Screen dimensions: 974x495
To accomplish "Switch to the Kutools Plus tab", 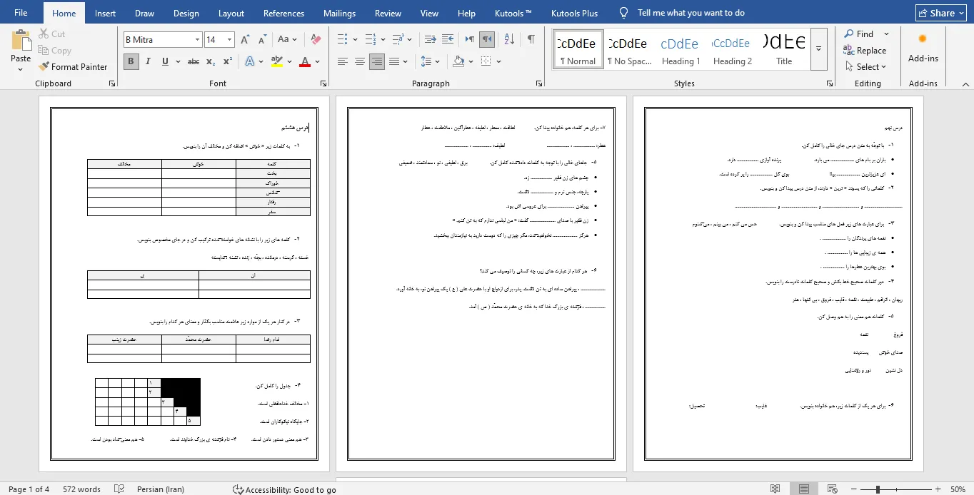I will tap(574, 13).
